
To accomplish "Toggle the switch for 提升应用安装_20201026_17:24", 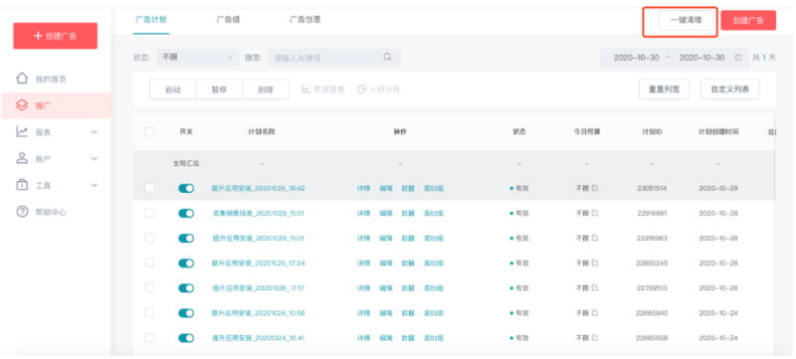I will [186, 263].
